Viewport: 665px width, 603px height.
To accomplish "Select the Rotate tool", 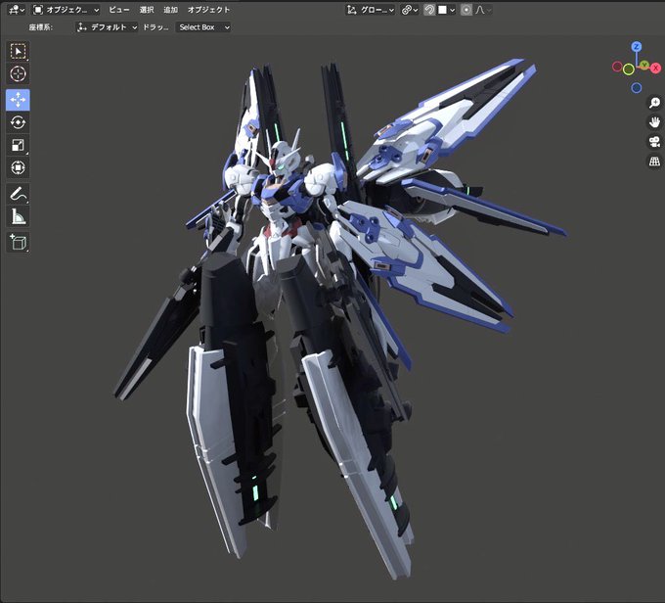I will click(18, 122).
